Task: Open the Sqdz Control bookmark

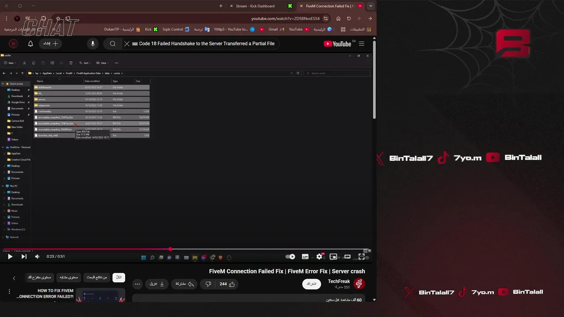Action: [x=176, y=29]
